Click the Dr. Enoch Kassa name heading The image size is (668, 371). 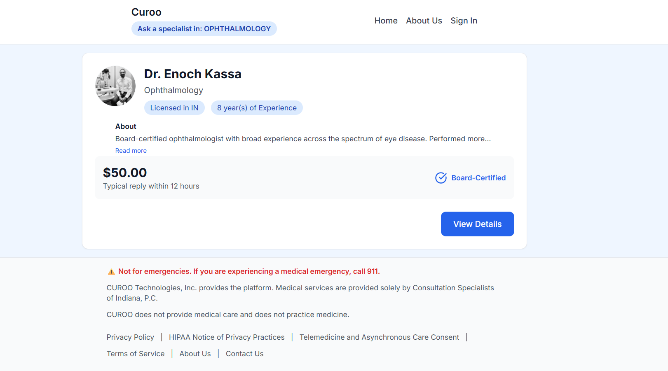click(x=192, y=74)
